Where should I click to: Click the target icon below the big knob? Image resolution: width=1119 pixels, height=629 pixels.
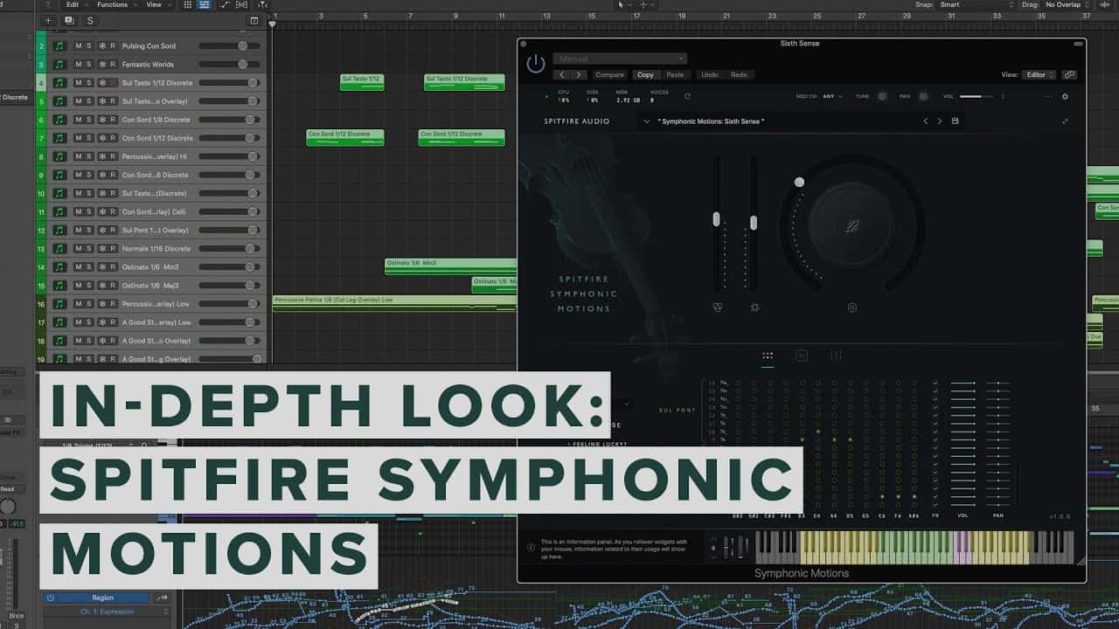click(852, 308)
